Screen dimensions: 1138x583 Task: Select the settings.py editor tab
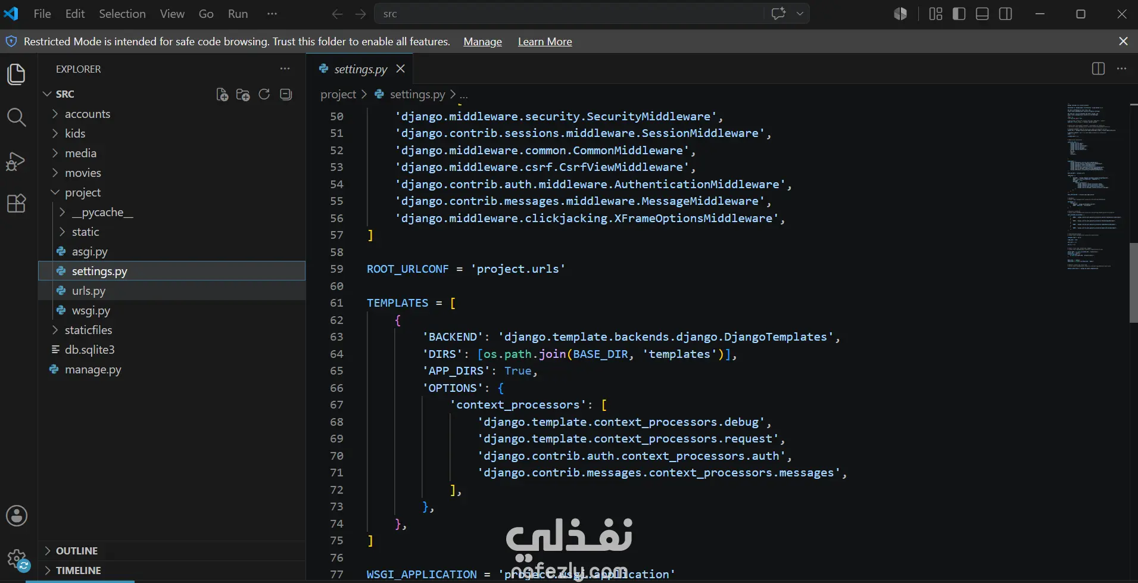point(360,69)
